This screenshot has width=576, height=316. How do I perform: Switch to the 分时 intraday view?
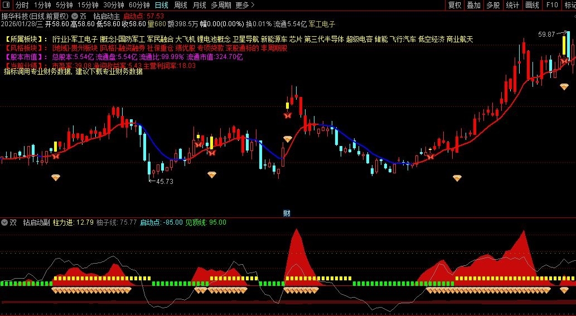(x=22, y=5)
